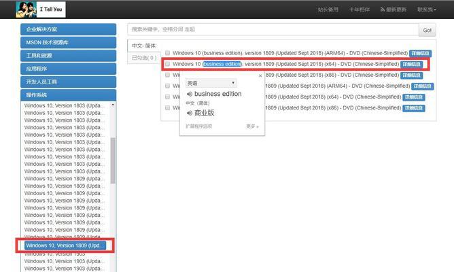Screen dimensions: 454x272
Task: Click highlighted 'business edition' text in x64 row
Action: coord(222,64)
